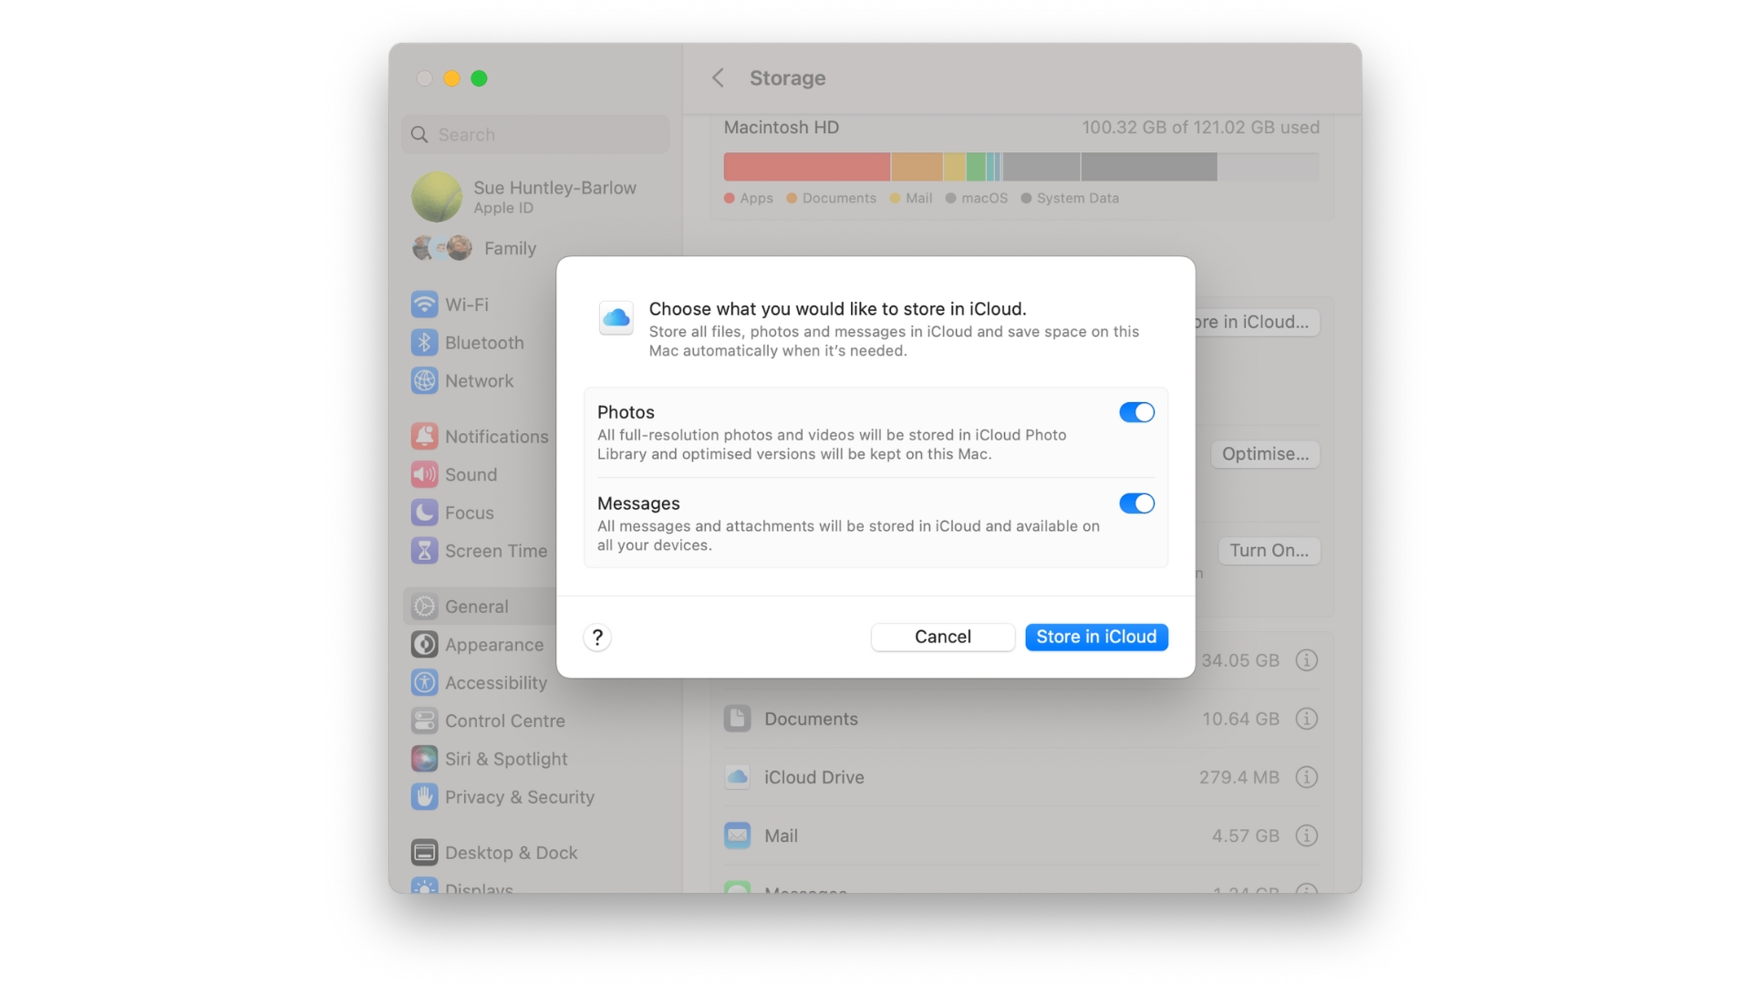The height and width of the screenshot is (985, 1751).
Task: Click the storage bar color legend slider
Action: (918, 197)
